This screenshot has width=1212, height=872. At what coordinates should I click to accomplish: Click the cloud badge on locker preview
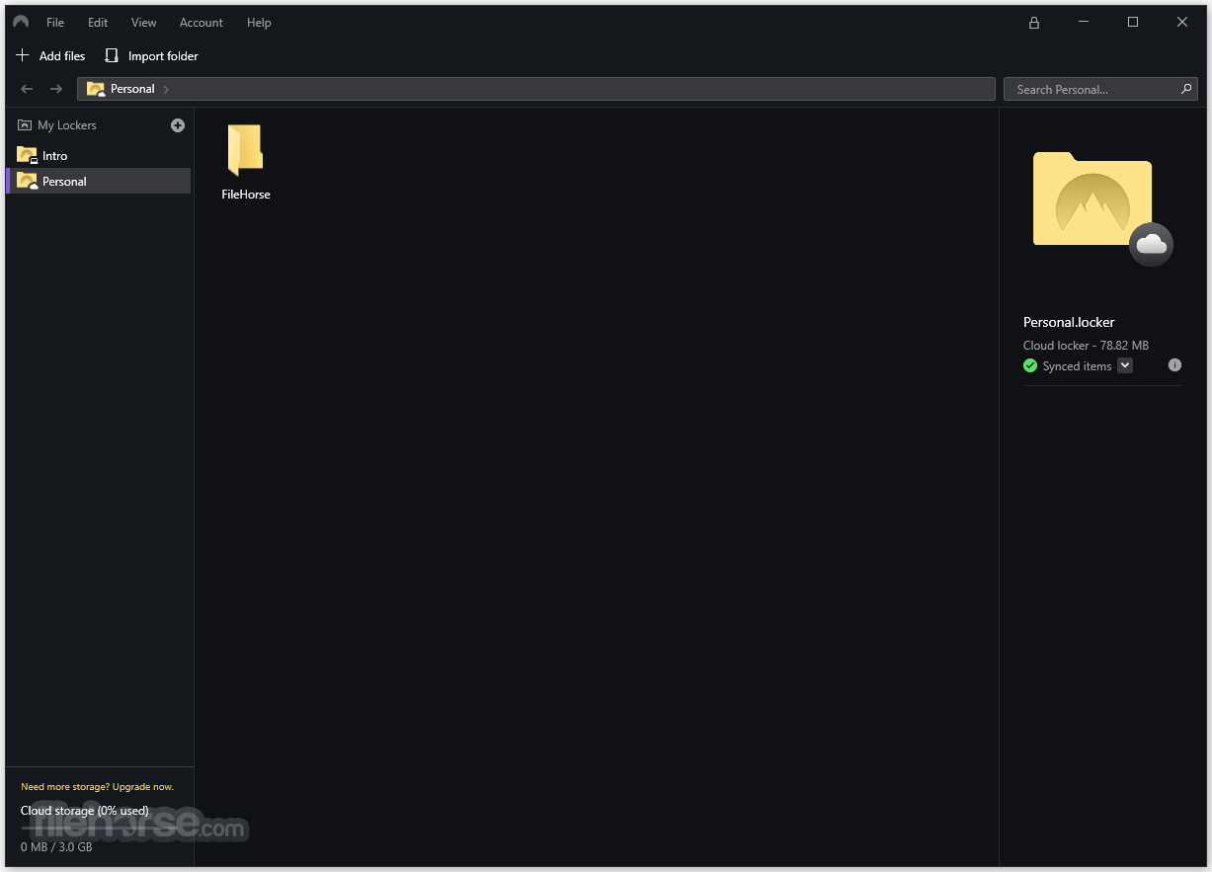click(x=1151, y=245)
